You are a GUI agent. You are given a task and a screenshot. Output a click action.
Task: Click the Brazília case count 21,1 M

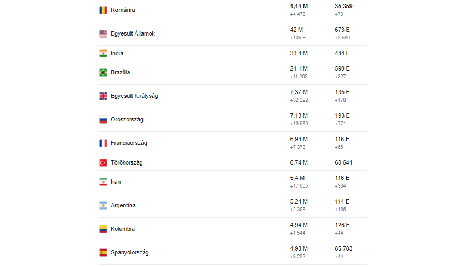coord(299,68)
